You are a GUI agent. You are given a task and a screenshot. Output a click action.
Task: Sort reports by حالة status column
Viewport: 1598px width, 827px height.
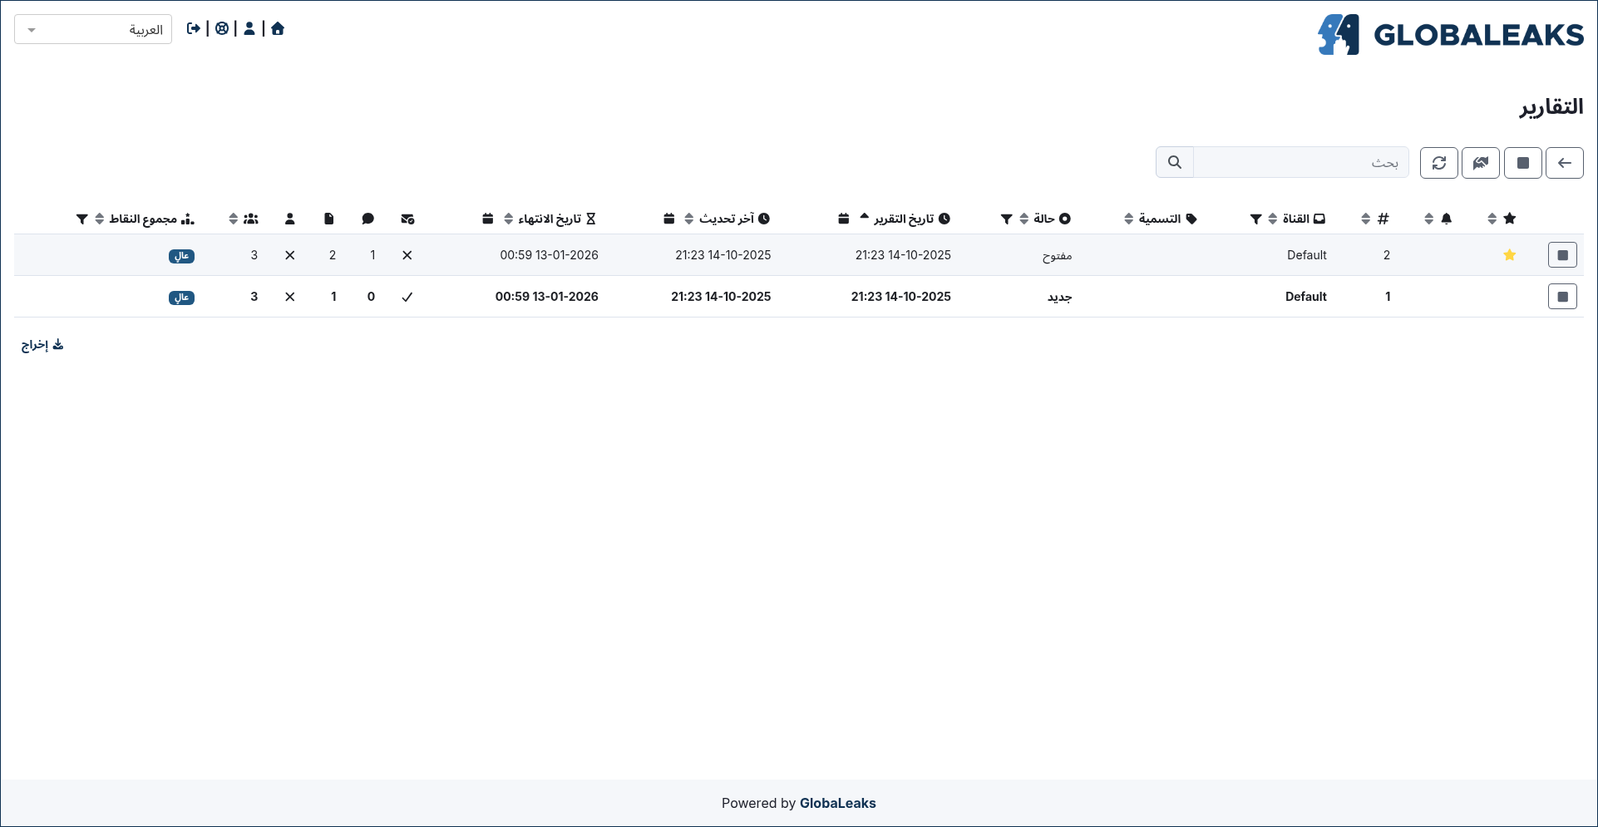pos(1024,219)
